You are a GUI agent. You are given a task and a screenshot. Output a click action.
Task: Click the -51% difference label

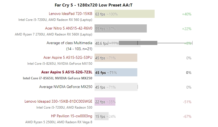[x=187, y=102]
